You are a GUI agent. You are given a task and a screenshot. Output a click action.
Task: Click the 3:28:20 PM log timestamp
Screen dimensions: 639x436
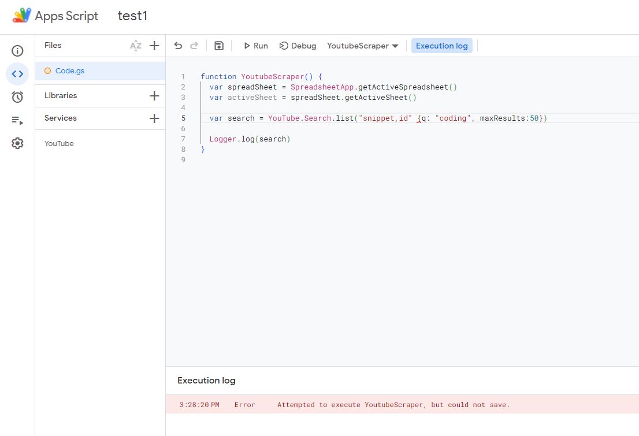click(199, 405)
